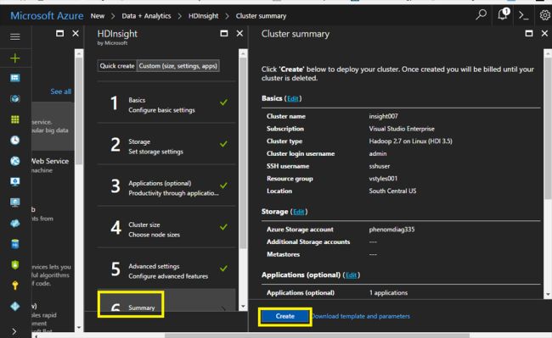Open the Virtual machines icon below the classic VM icon
552x338 pixels.
[x=14, y=202]
